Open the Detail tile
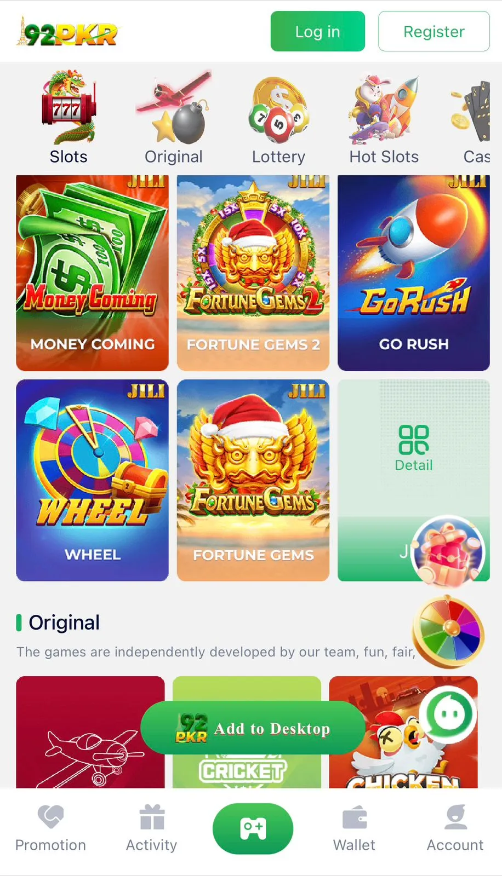502x876 pixels. 414,448
